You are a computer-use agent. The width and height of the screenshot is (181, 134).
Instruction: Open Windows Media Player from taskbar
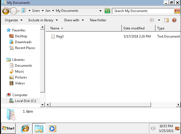coord(52,128)
